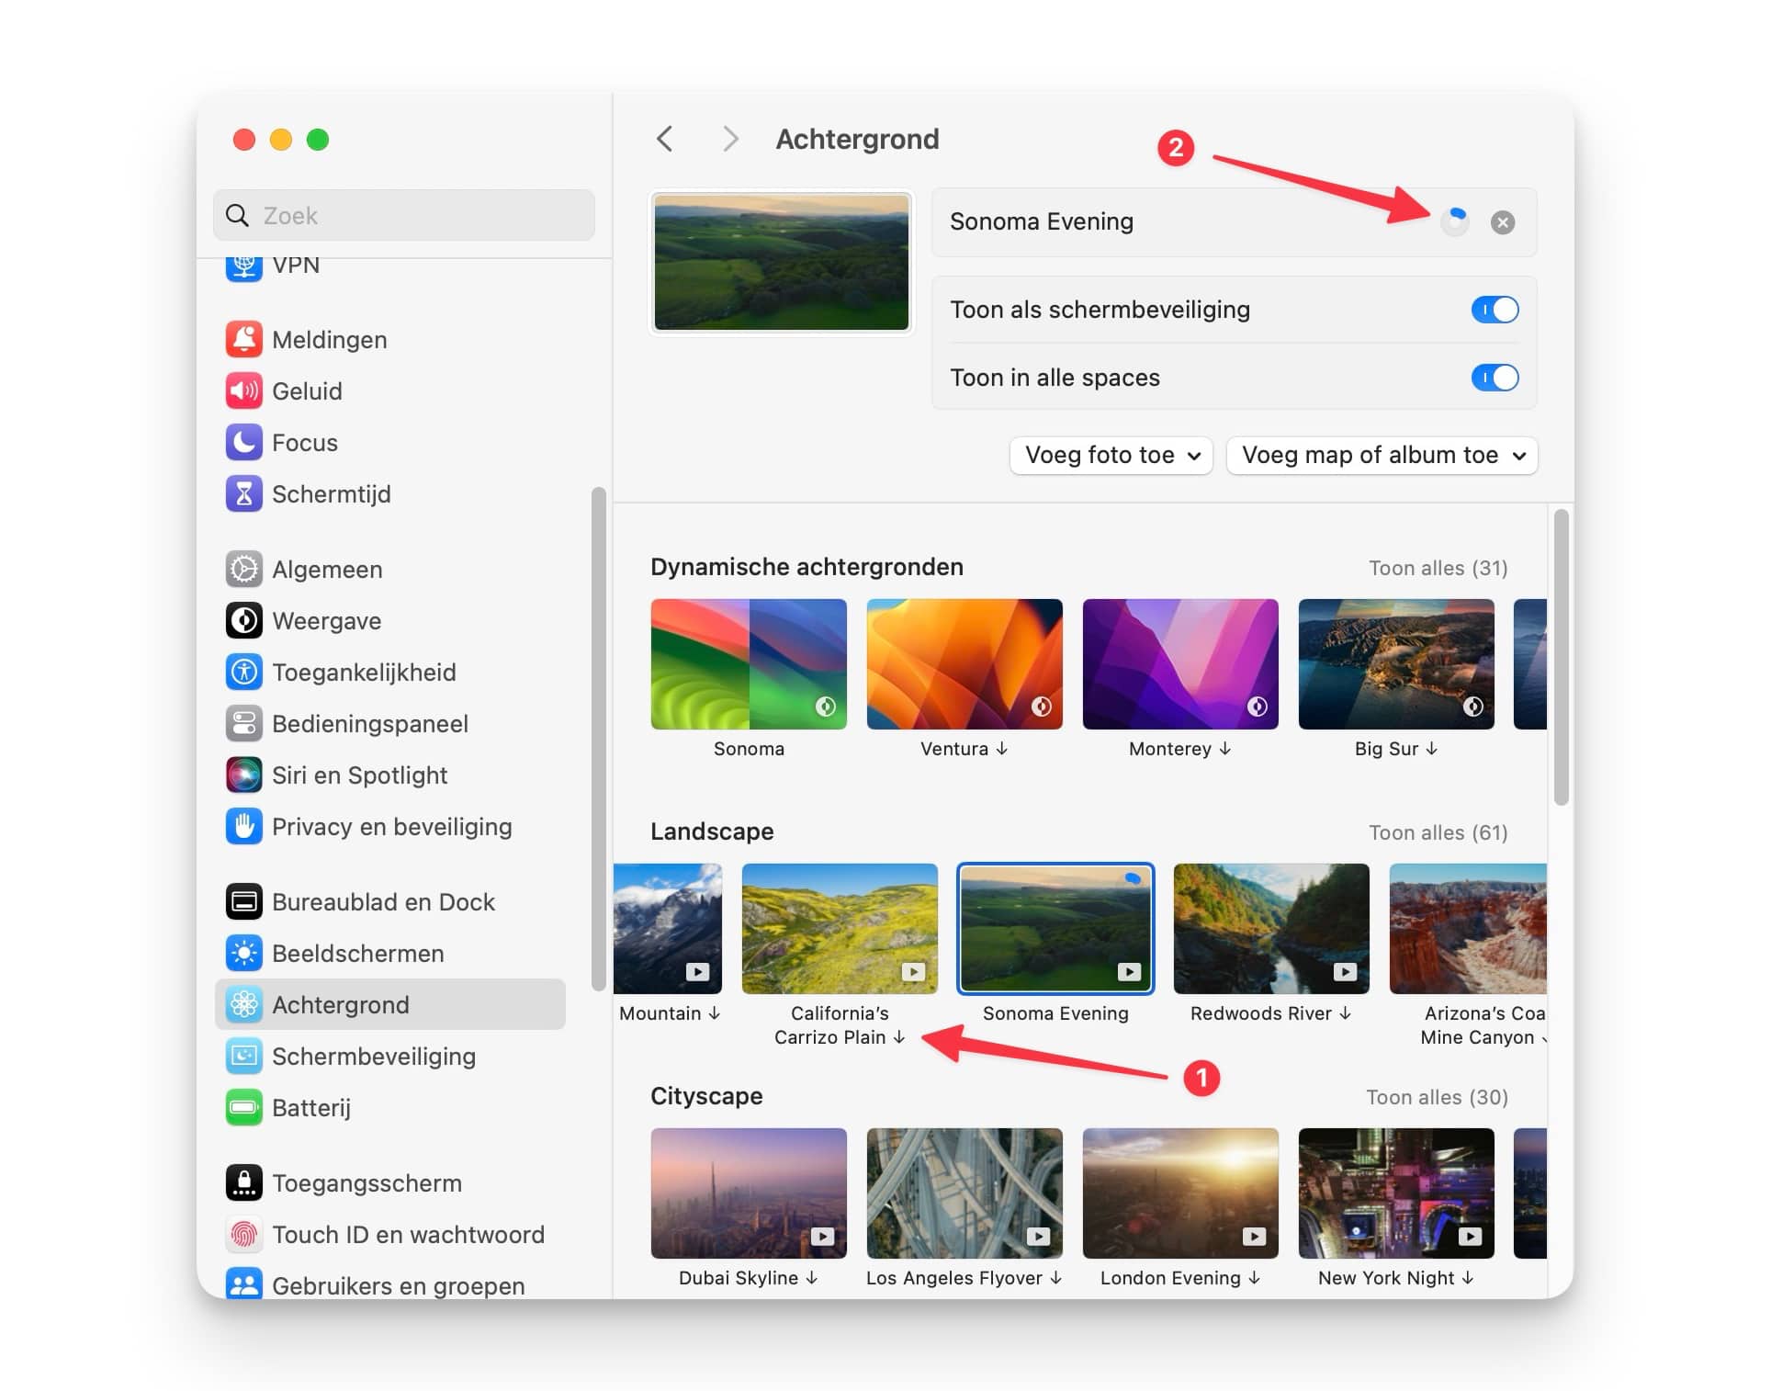1771x1391 pixels.
Task: Select California's Carrizo Plain thumbnail
Action: 840,929
